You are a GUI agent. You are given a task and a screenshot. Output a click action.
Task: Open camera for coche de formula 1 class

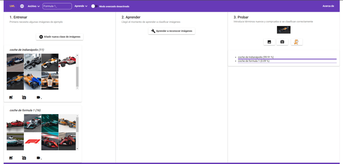point(24,158)
